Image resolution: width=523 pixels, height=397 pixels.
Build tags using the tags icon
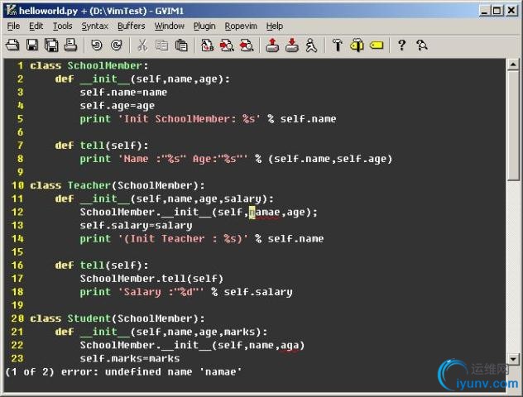point(357,45)
